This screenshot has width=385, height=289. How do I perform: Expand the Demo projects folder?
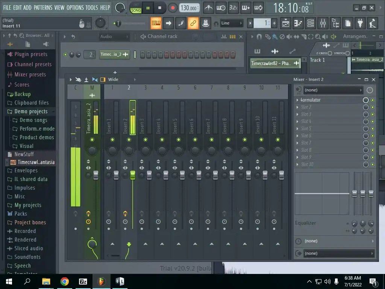point(31,111)
